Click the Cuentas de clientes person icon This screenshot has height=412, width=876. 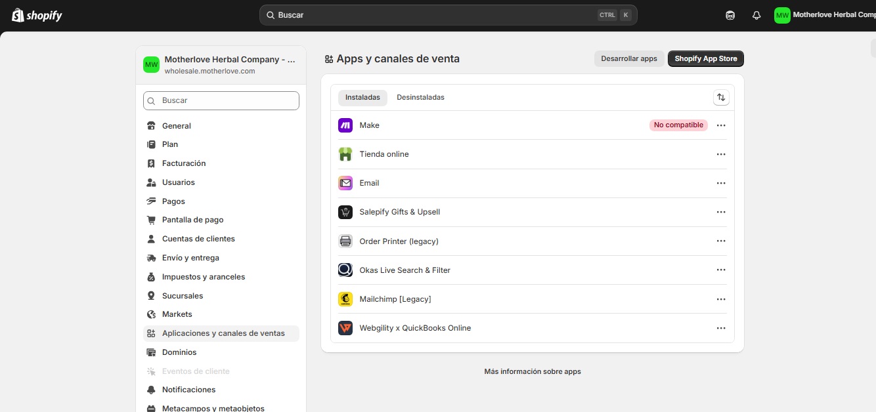pos(151,239)
